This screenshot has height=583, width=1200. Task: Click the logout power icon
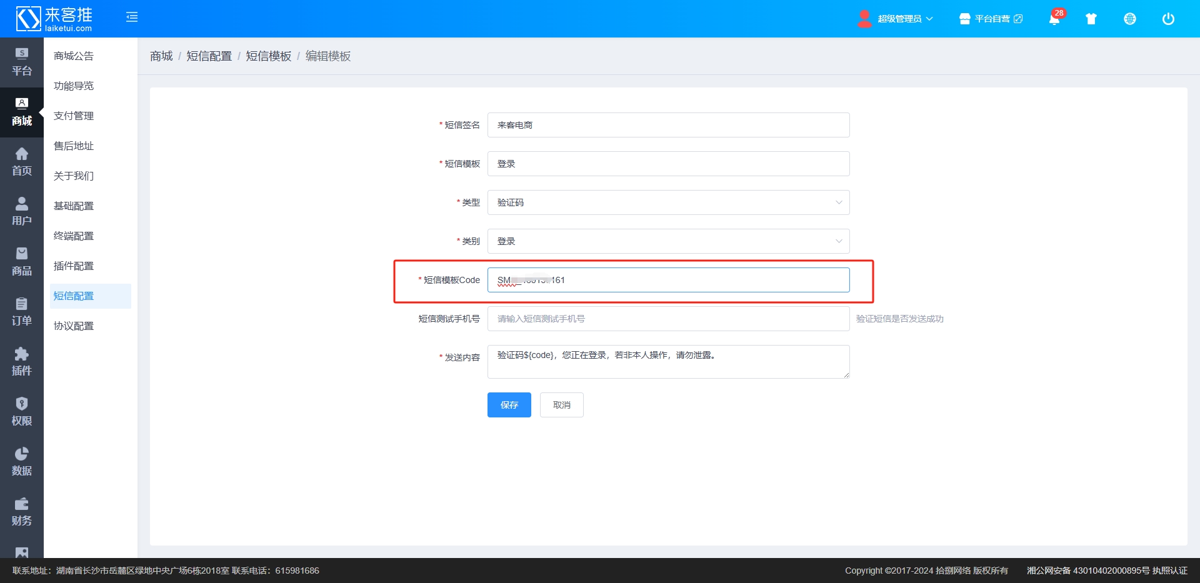(1167, 19)
